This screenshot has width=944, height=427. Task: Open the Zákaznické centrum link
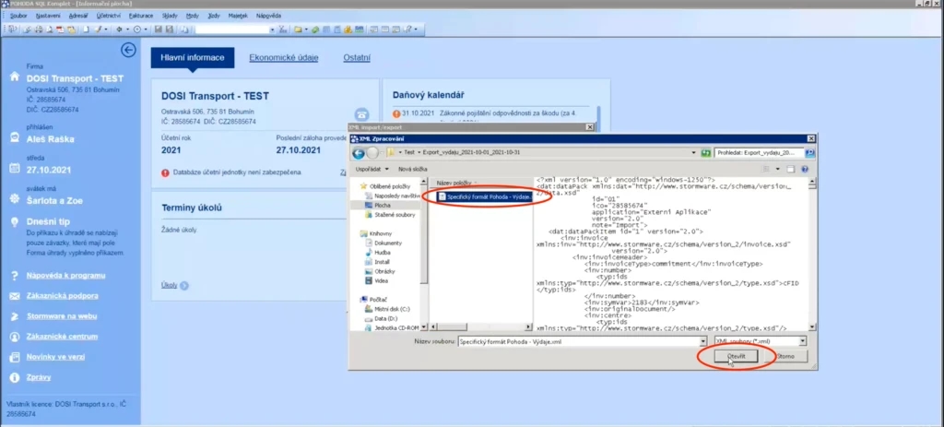coord(62,337)
